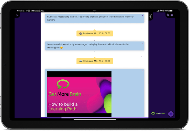This screenshot has height=131, width=189.
Task: Open options dot on the videos message bubble
Action: coord(142,43)
